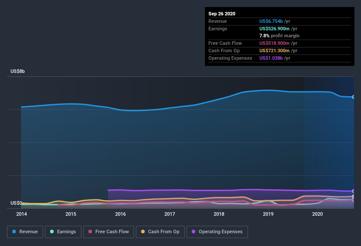Click the 2019 x-axis label
361x246 pixels.
coord(268,214)
